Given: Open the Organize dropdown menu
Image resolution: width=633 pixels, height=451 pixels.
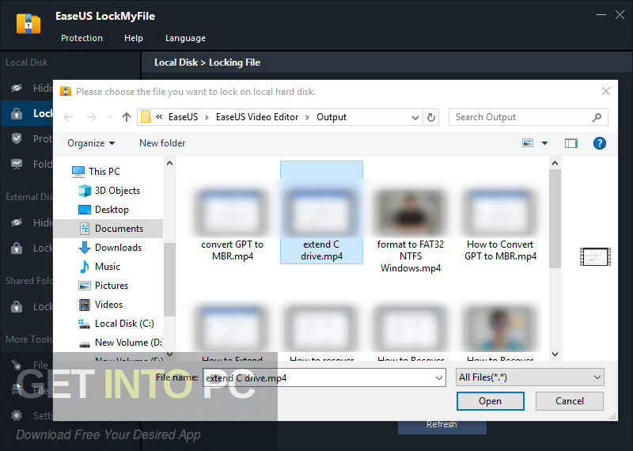Looking at the screenshot, I should 91,143.
